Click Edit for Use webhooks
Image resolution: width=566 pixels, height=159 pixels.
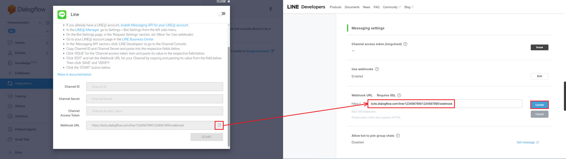(539, 76)
